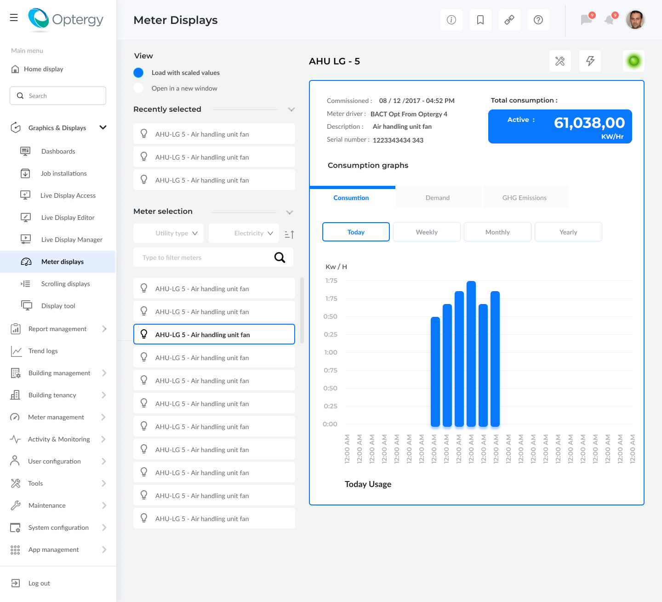Viewport: 662px width, 602px height.
Task: Click the lightning bolt icon for AHU LG - 5
Action: (x=590, y=61)
